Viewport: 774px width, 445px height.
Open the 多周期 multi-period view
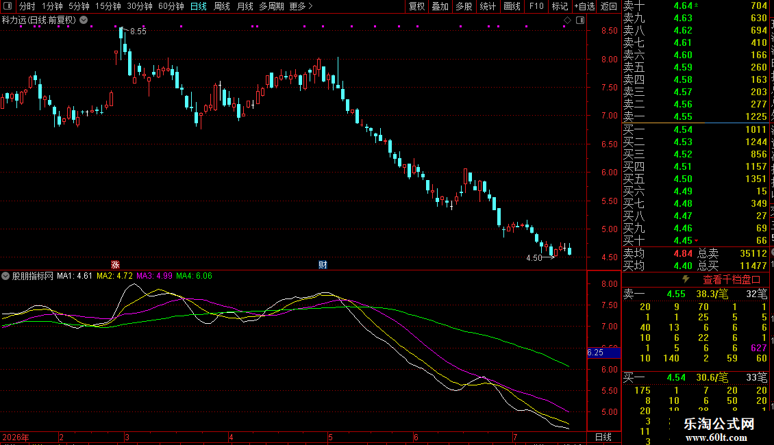(x=271, y=6)
